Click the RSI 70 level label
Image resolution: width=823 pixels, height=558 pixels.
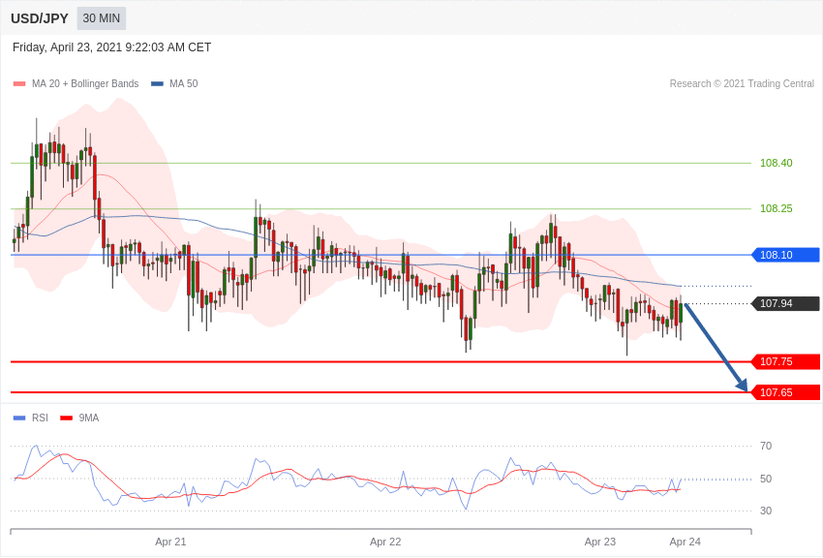coord(766,447)
